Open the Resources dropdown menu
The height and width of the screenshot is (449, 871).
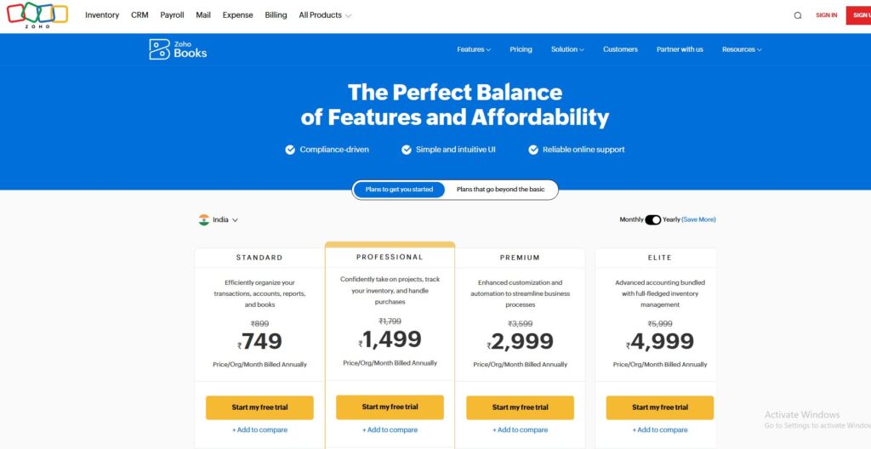click(x=742, y=49)
